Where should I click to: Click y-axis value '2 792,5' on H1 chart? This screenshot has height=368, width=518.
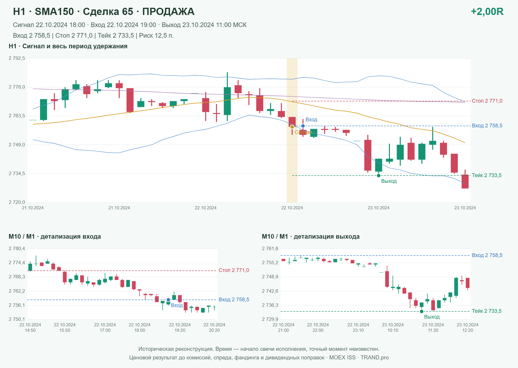pos(17,58)
